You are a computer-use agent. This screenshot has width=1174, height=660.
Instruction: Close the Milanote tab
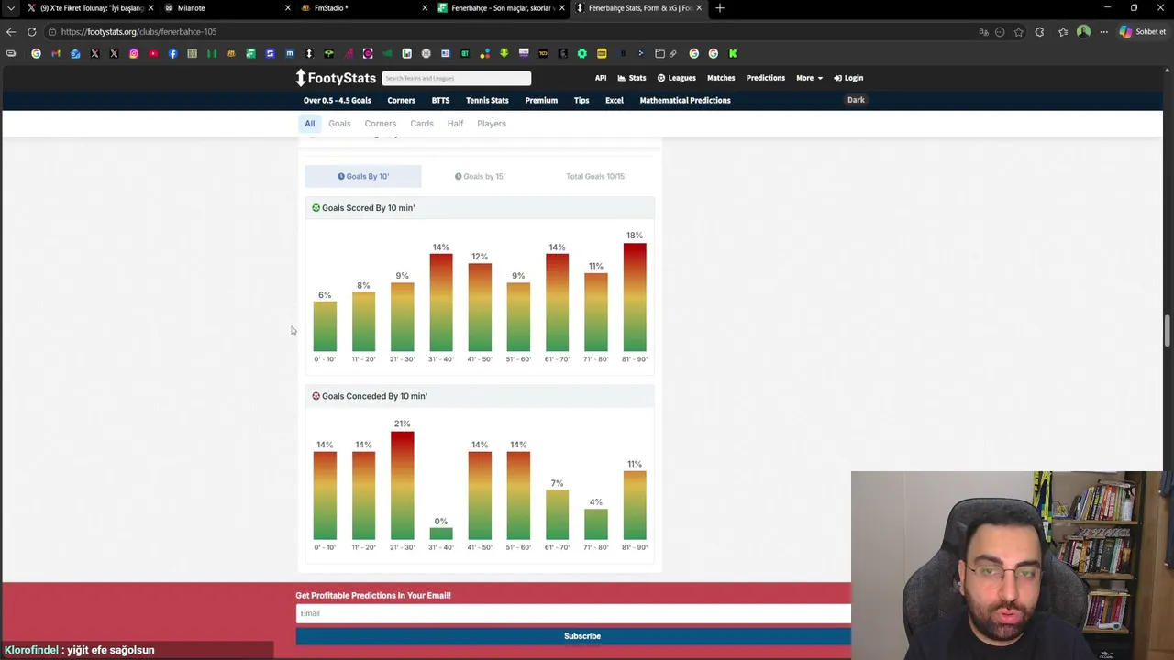click(x=287, y=8)
